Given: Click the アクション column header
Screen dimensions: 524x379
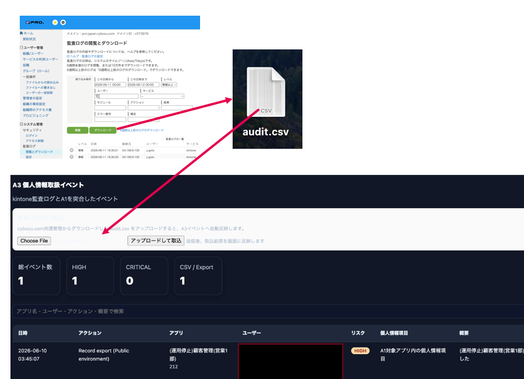Looking at the screenshot, I should click(90, 333).
